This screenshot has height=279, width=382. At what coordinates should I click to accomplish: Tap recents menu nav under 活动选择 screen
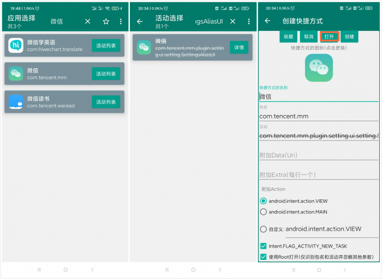coord(167,269)
